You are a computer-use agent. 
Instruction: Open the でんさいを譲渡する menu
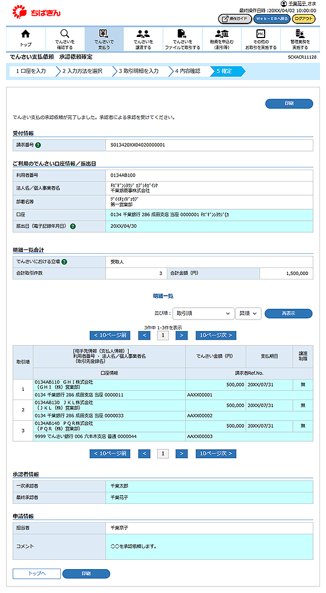143,39
